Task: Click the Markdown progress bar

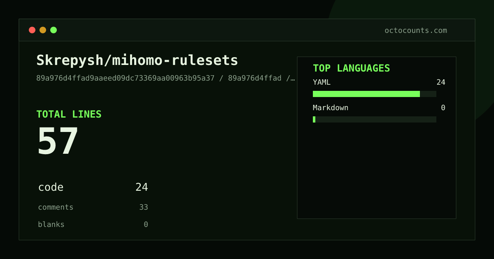Action: tap(375, 119)
